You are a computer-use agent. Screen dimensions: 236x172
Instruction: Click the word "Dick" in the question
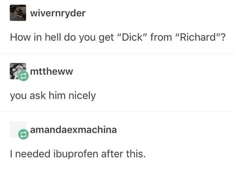point(132,37)
